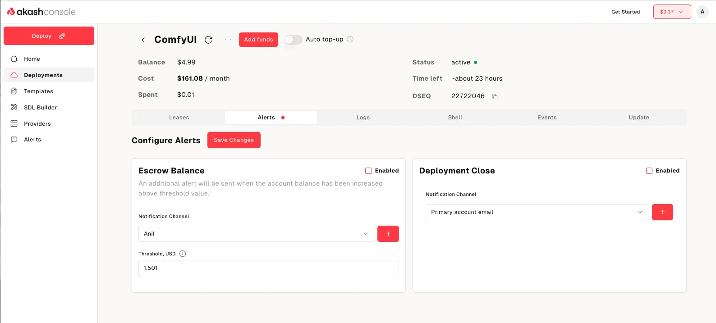Click the Threshold USD info icon
The height and width of the screenshot is (323, 716).
coord(183,254)
